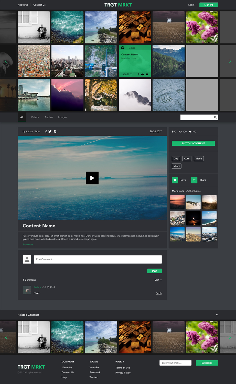Select the All tab
Image resolution: width=236 pixels, height=384 pixels.
[22, 117]
